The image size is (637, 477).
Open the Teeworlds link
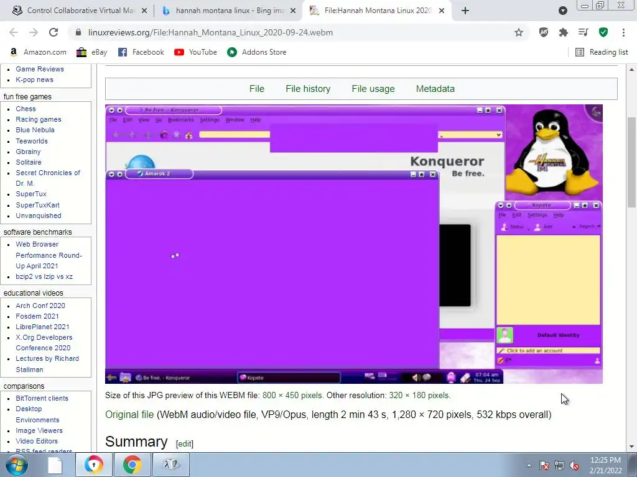pyautogui.click(x=32, y=141)
